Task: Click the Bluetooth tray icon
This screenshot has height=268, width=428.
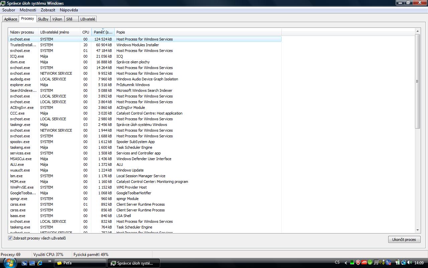Action: 388,263
